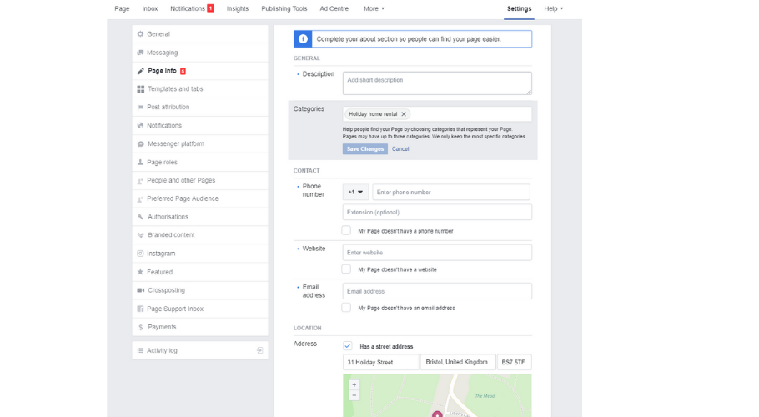Image resolution: width=759 pixels, height=417 pixels.
Task: Click the Page Info pencil icon
Action: (140, 71)
